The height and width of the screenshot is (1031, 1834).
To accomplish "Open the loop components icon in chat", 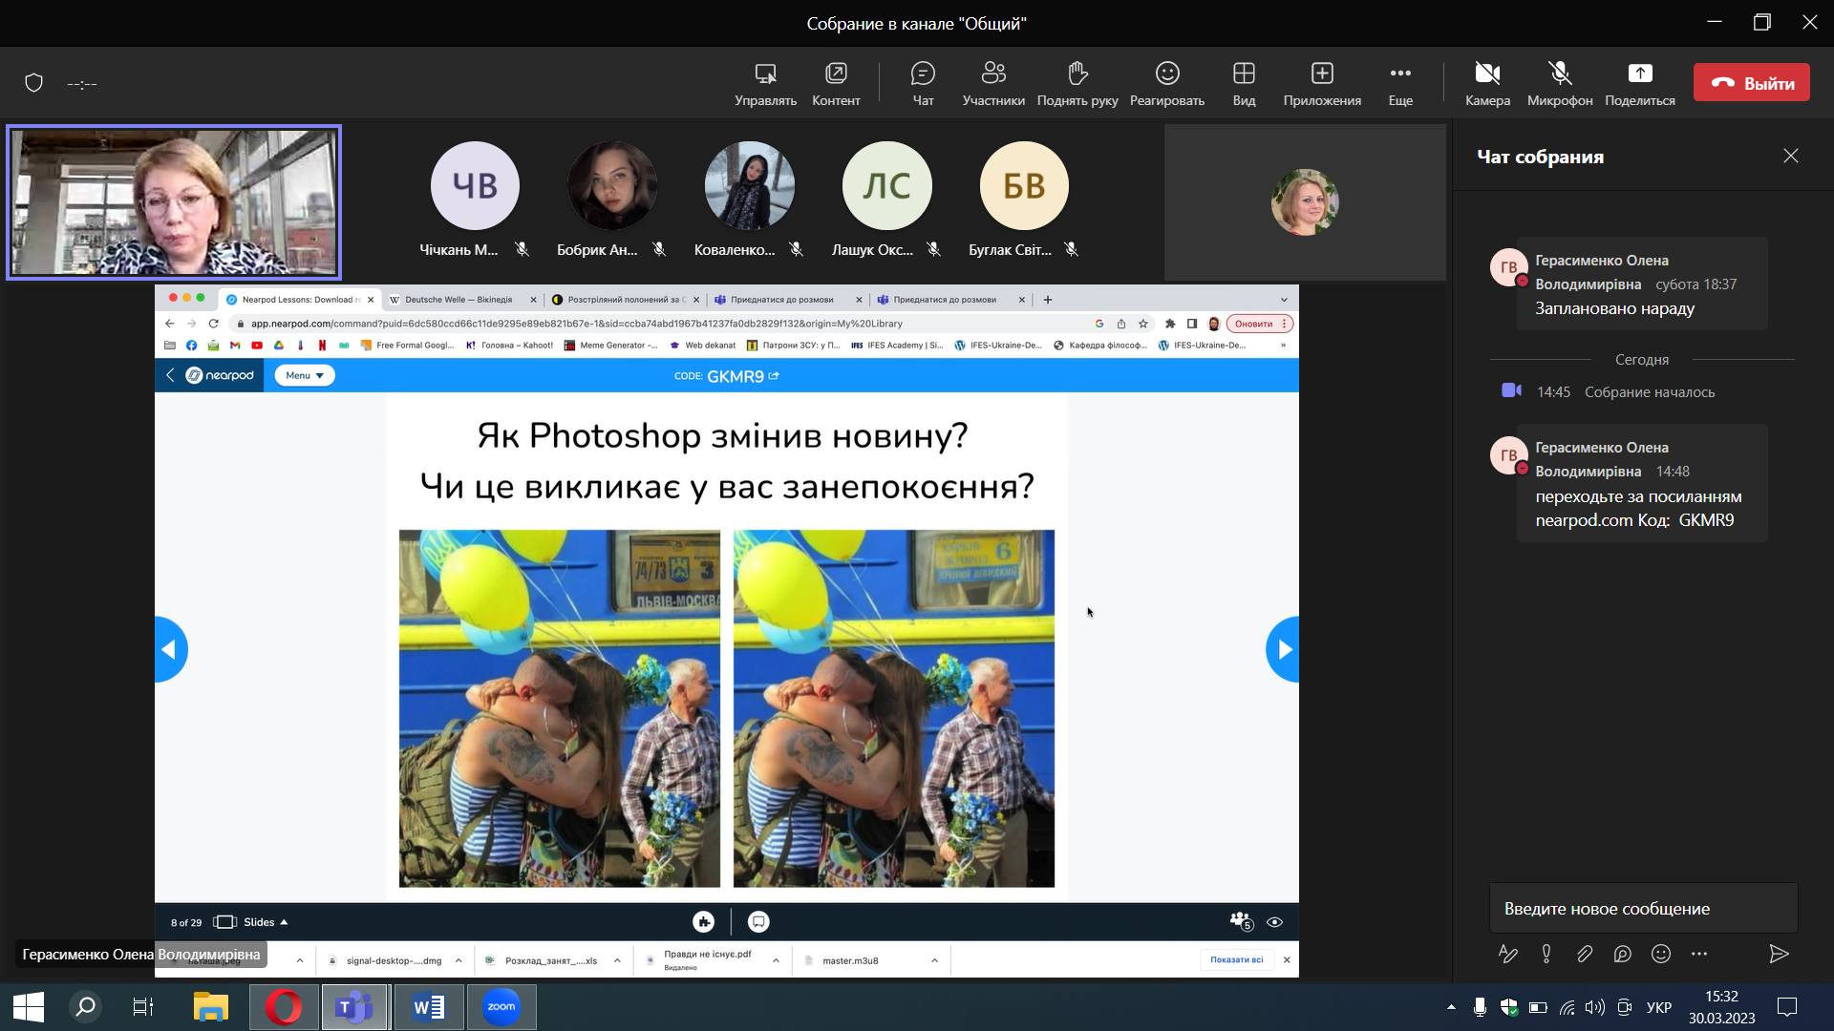I will coord(1623,954).
